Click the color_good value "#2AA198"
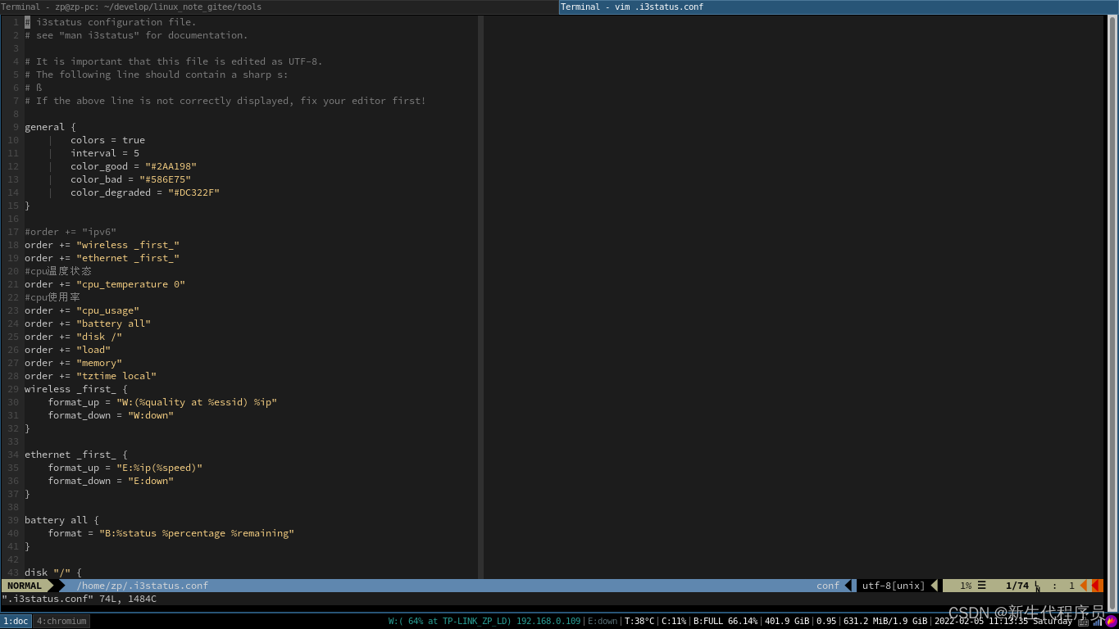This screenshot has height=629, width=1119. (x=171, y=166)
